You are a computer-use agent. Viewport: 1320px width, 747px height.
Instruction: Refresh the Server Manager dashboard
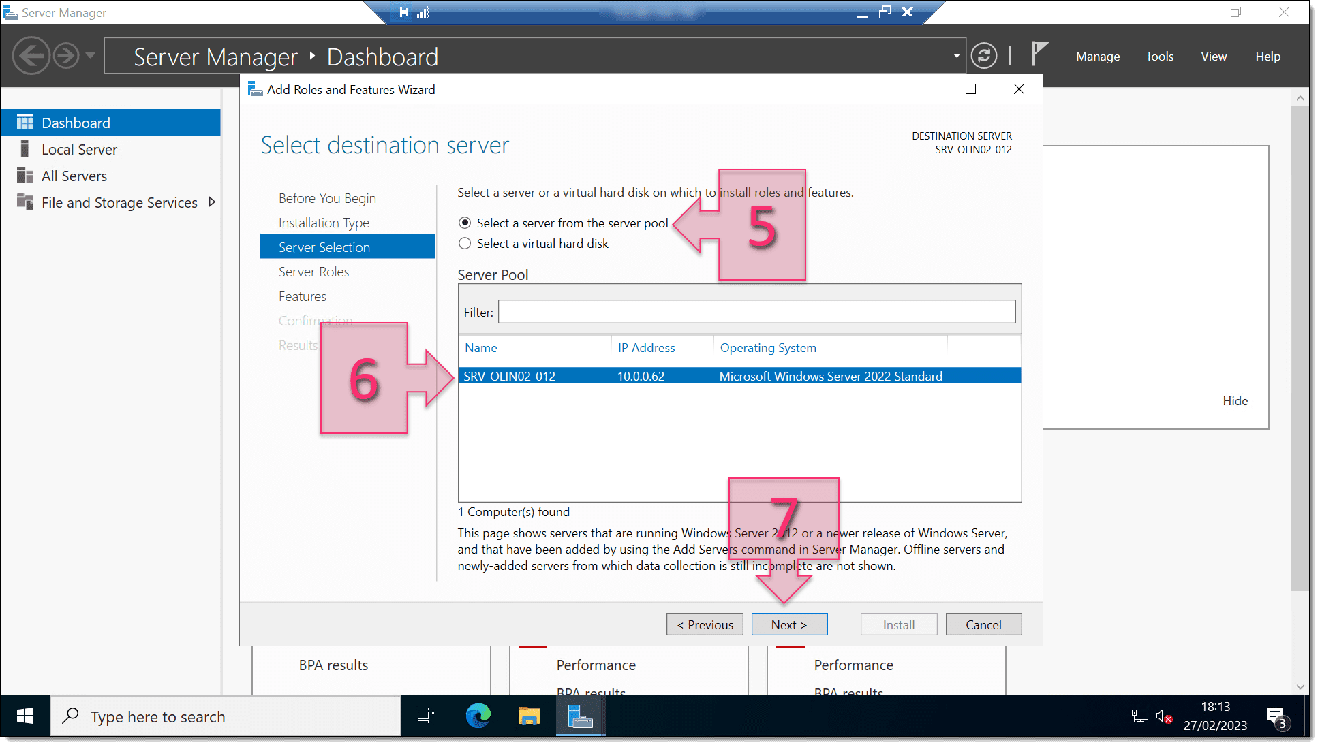tap(983, 56)
